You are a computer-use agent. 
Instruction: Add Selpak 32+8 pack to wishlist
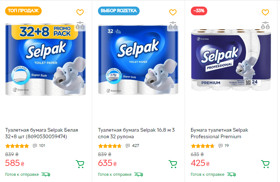(x=80, y=12)
